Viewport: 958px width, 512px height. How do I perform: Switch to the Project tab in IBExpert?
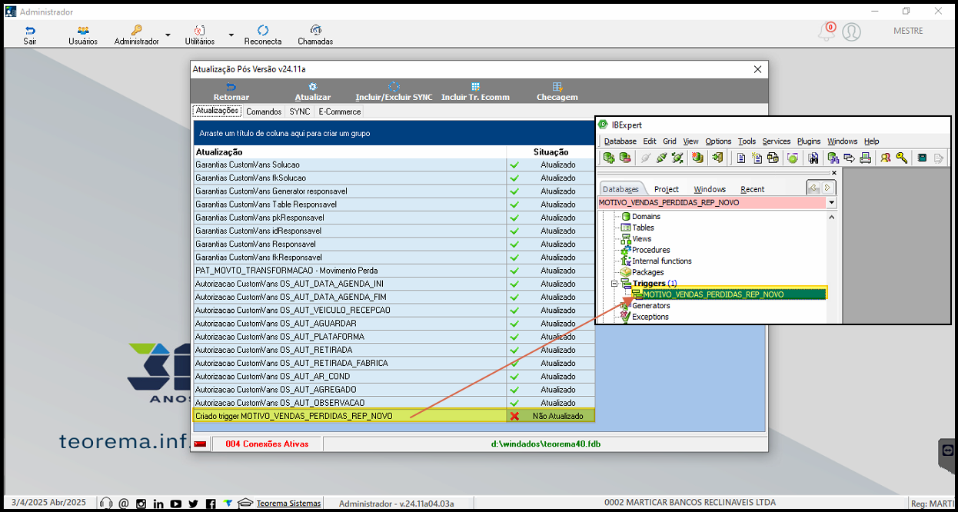(x=667, y=189)
